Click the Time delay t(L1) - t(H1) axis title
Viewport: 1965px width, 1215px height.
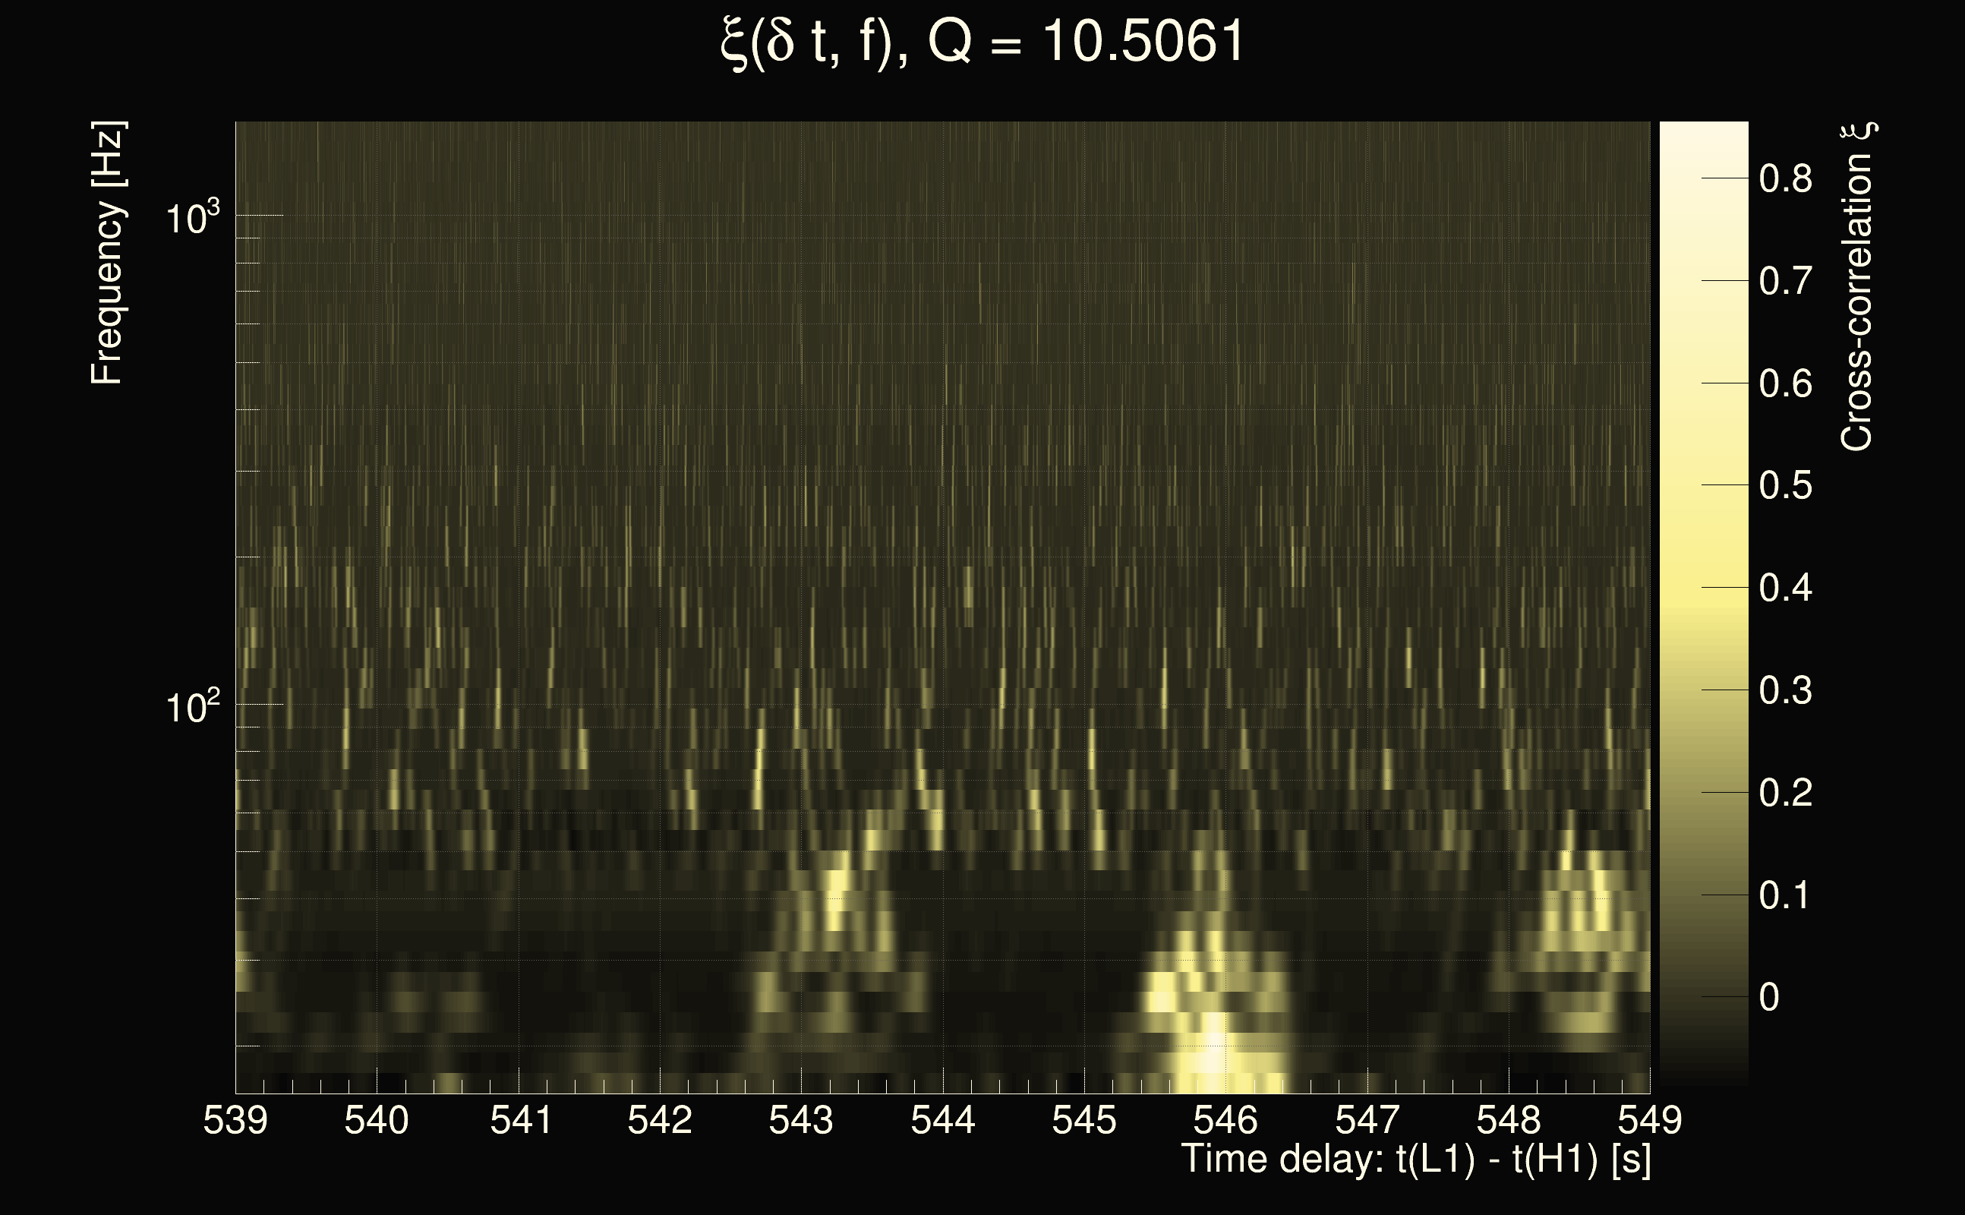1415,1160
